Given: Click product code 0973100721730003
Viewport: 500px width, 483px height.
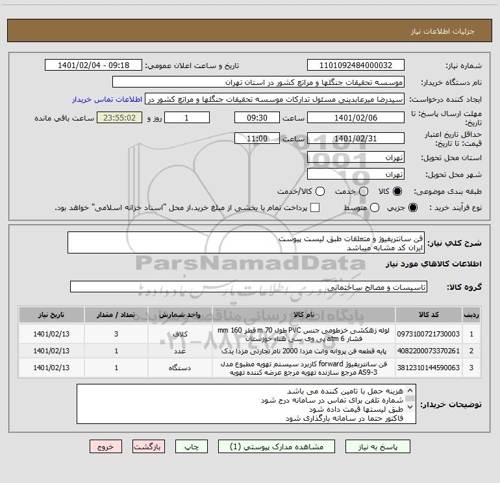Looking at the screenshot, I should tap(429, 334).
